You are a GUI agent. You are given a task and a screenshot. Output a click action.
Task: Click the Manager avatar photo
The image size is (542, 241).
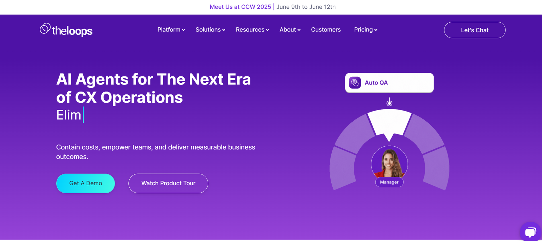click(x=389, y=162)
